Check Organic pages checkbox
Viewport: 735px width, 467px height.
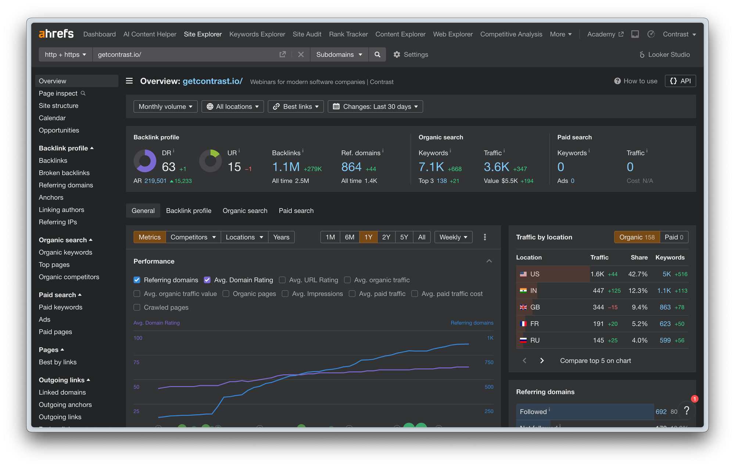click(x=226, y=294)
